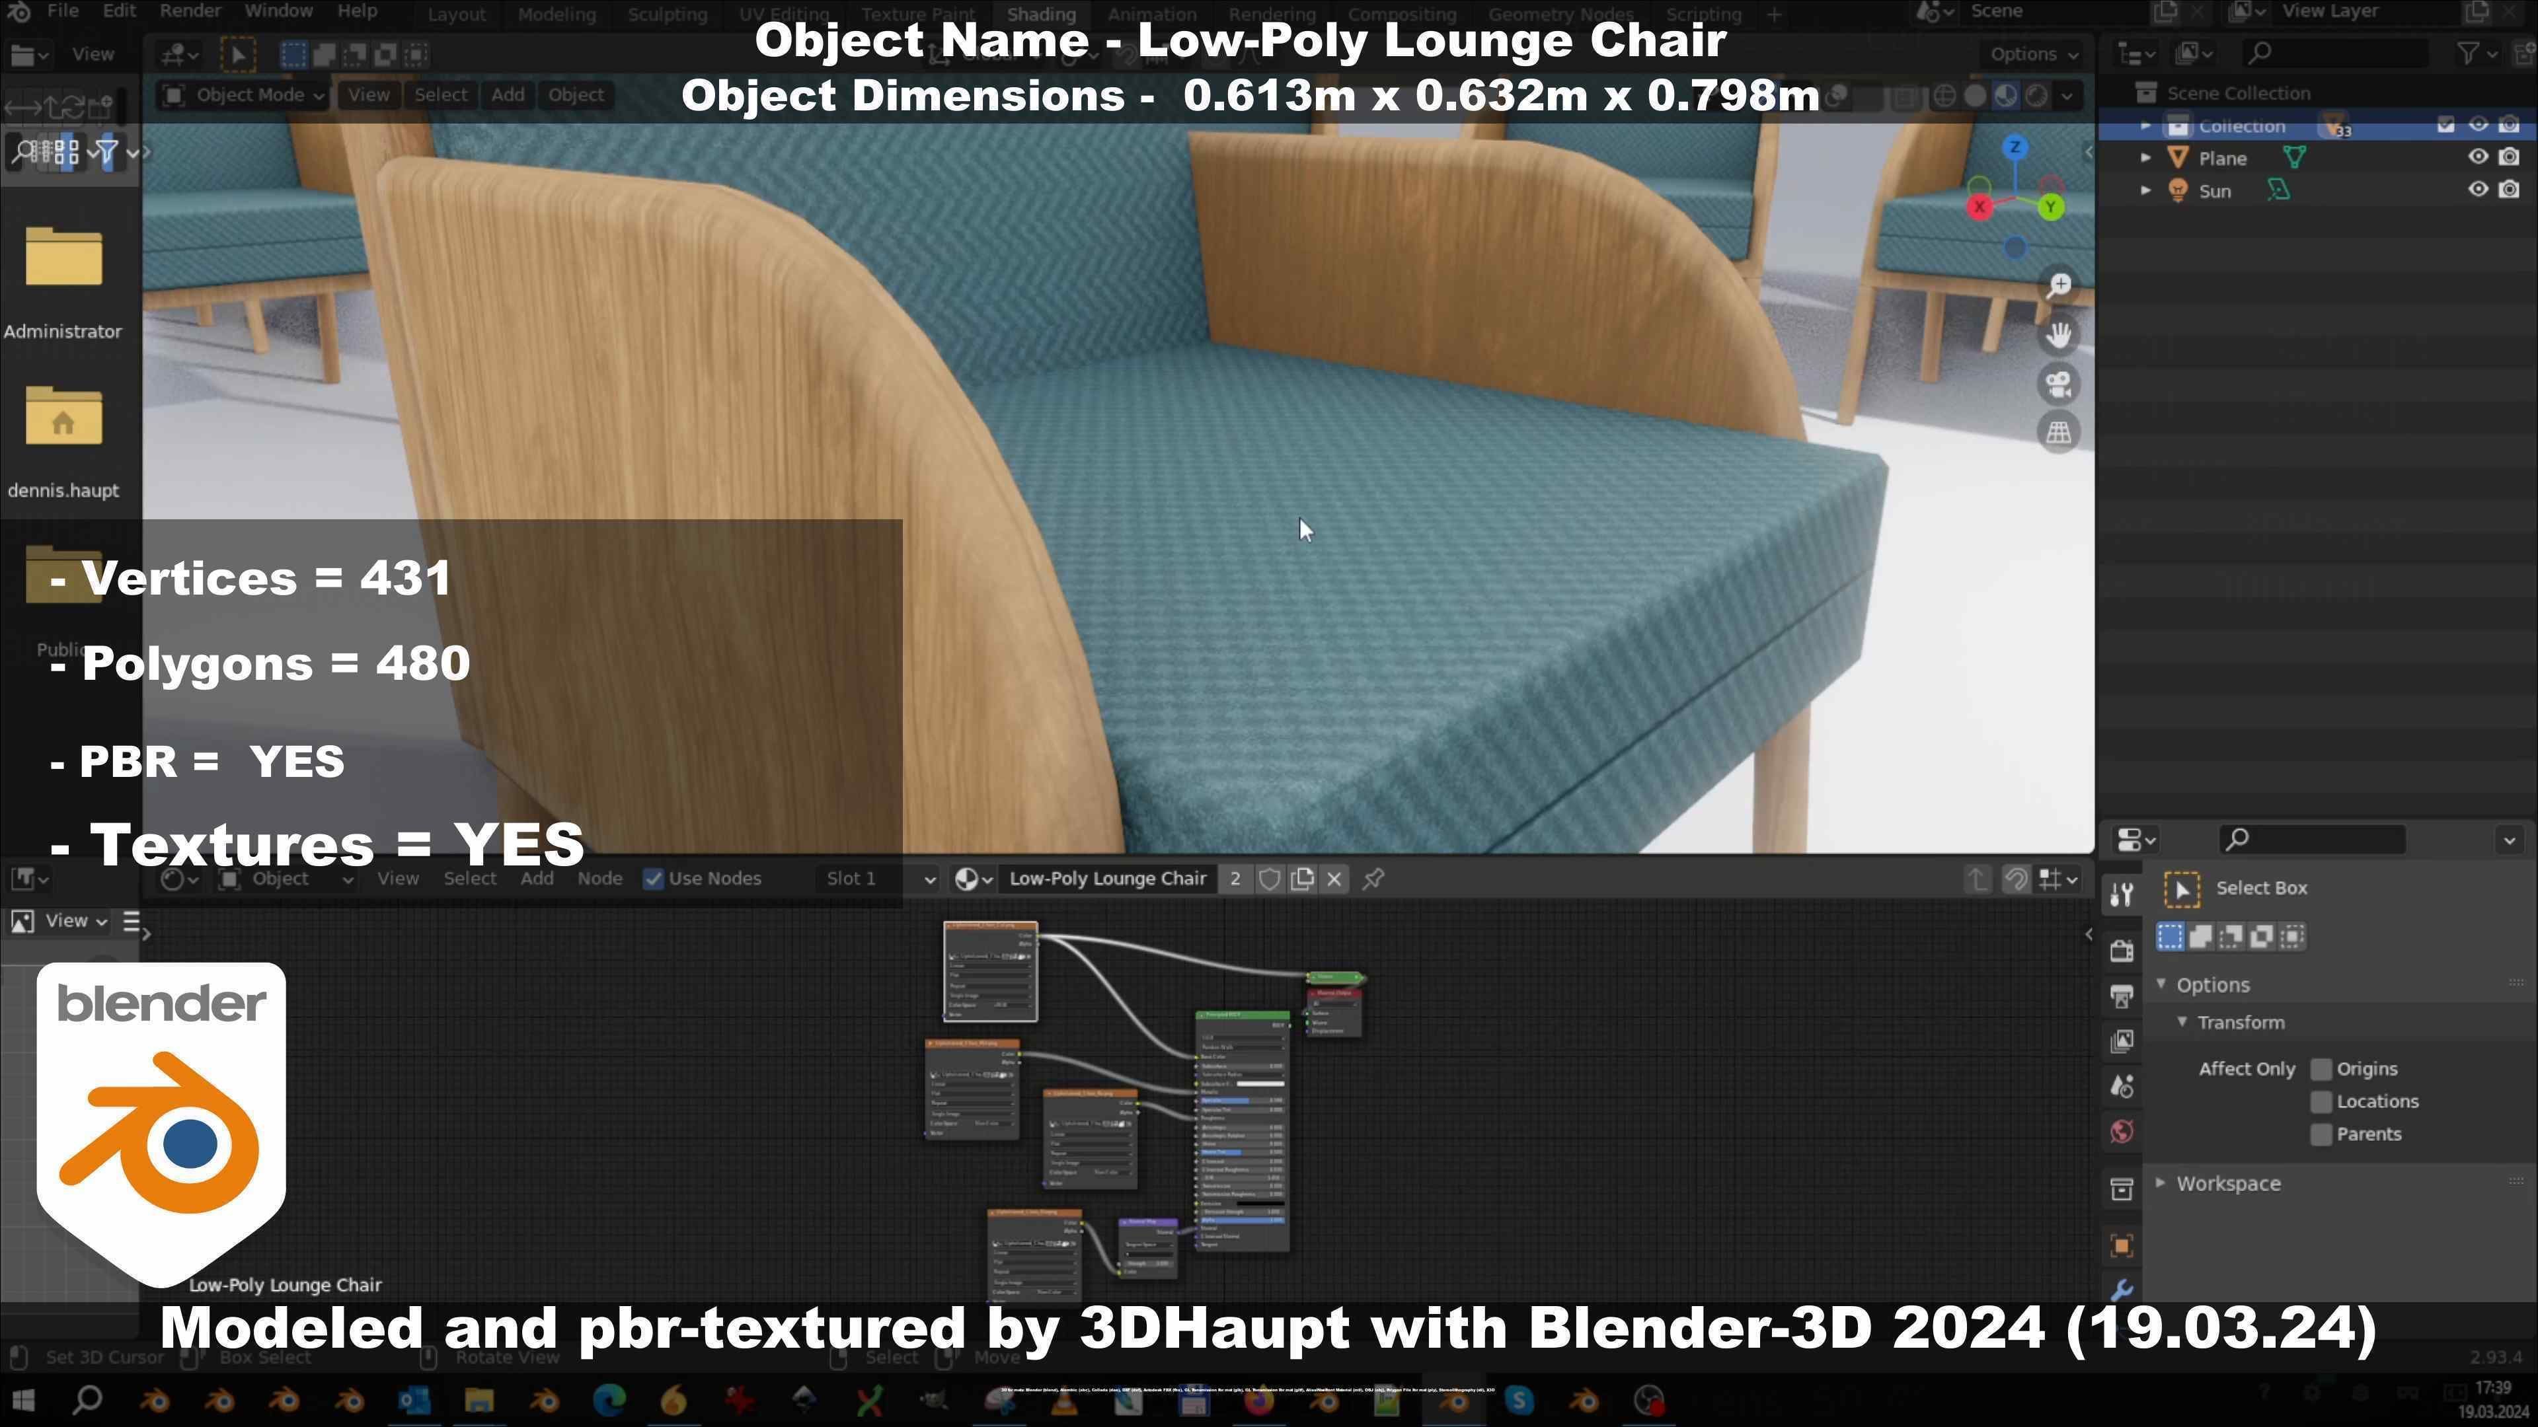This screenshot has width=2538, height=1427.
Task: Toggle camera view with the camera gizmo
Action: pos(2058,383)
